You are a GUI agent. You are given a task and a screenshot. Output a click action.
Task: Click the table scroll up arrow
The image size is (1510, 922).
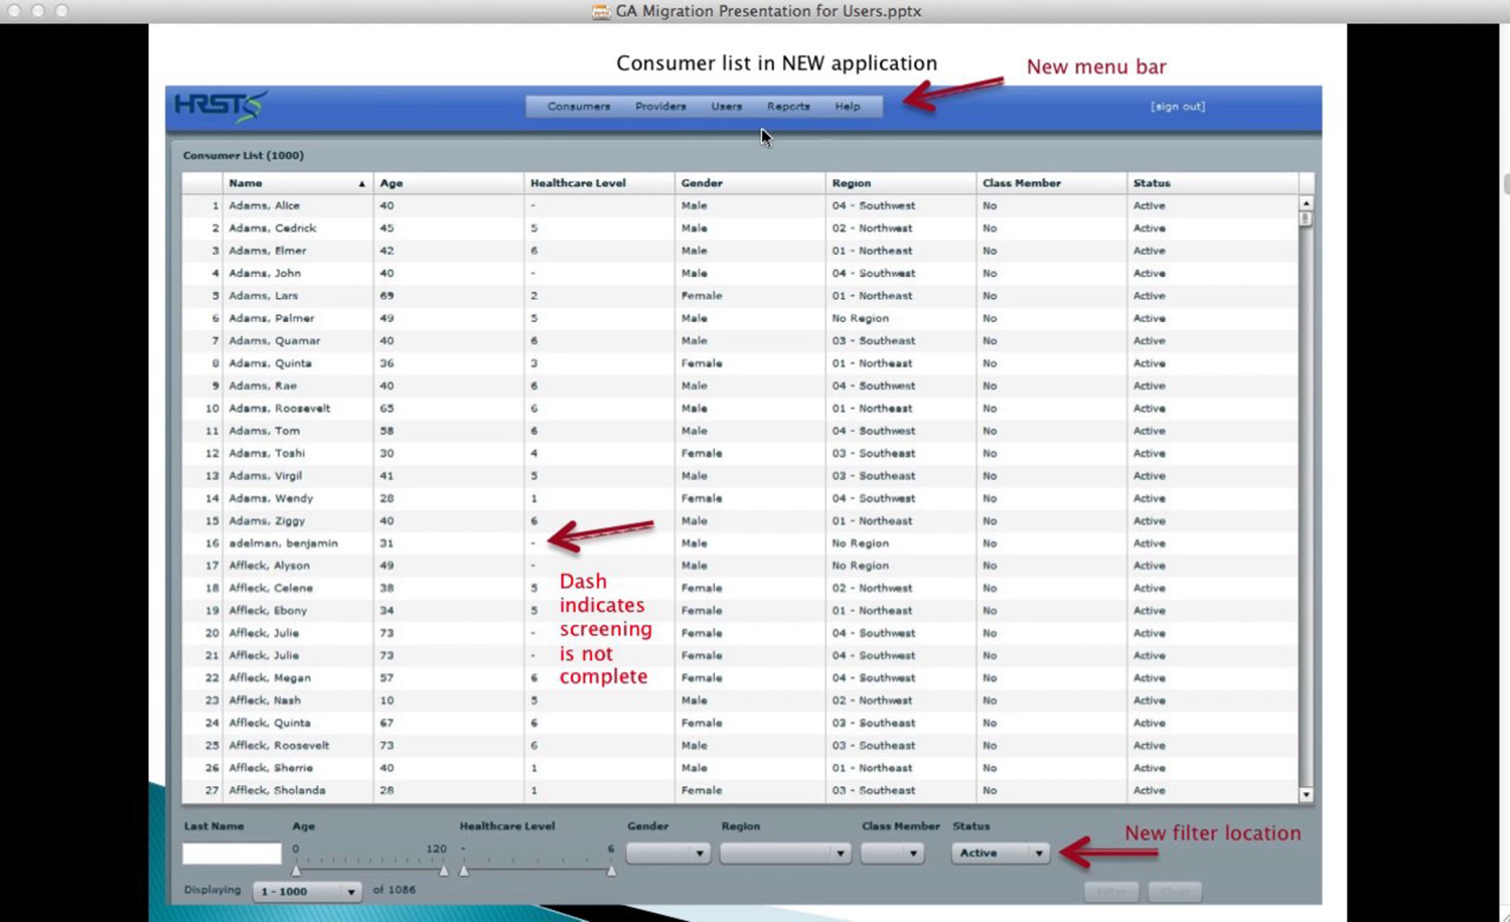(x=1306, y=204)
